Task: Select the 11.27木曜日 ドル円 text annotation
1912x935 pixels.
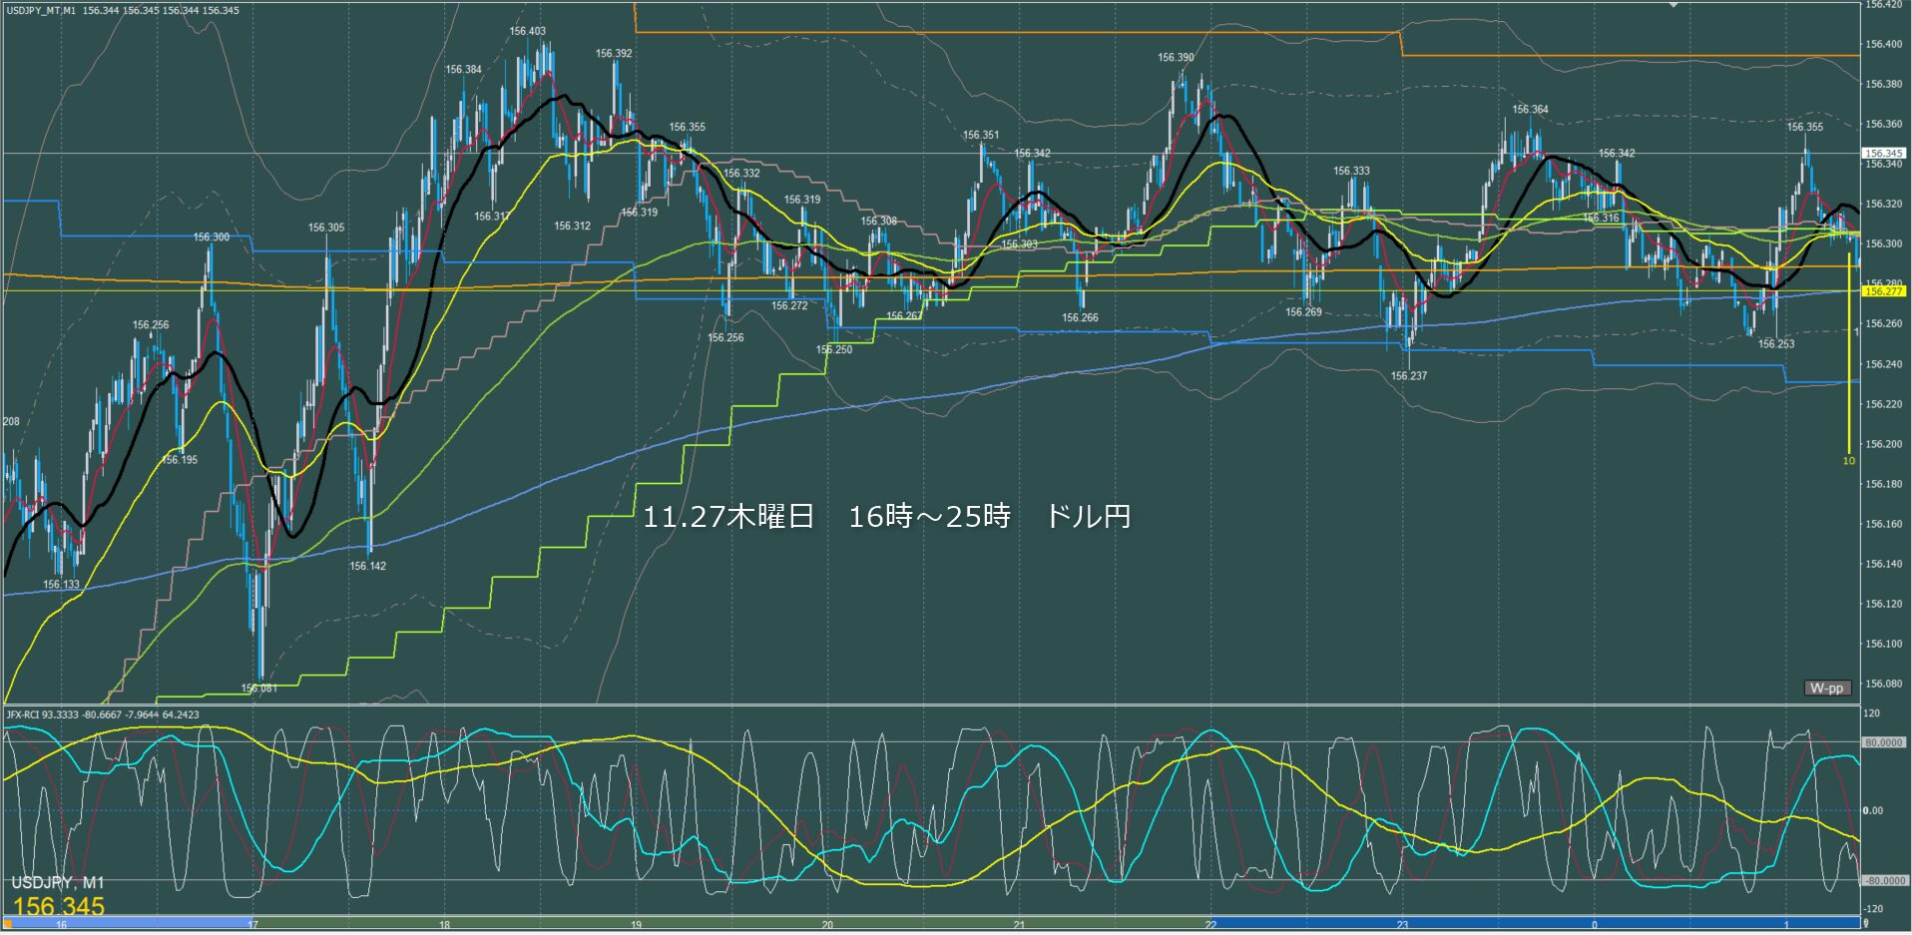Action: point(886,517)
